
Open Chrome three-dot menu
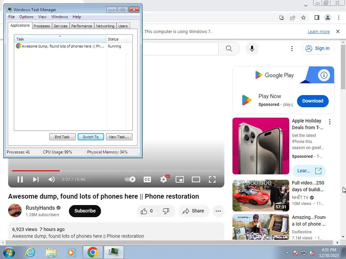coord(339,18)
